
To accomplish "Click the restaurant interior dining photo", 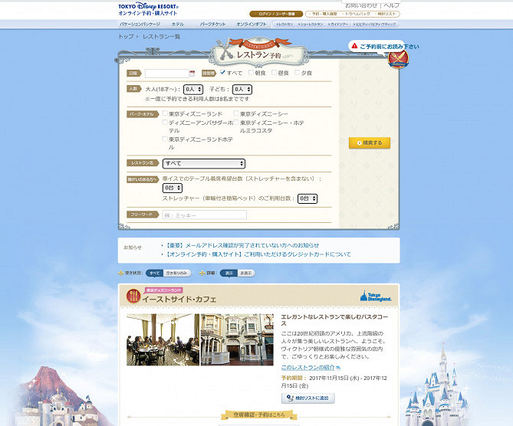I will (163, 339).
